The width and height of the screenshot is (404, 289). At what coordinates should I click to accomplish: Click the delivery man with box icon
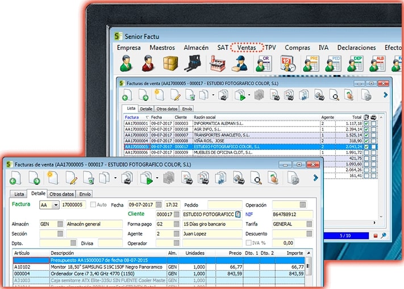pos(240,63)
